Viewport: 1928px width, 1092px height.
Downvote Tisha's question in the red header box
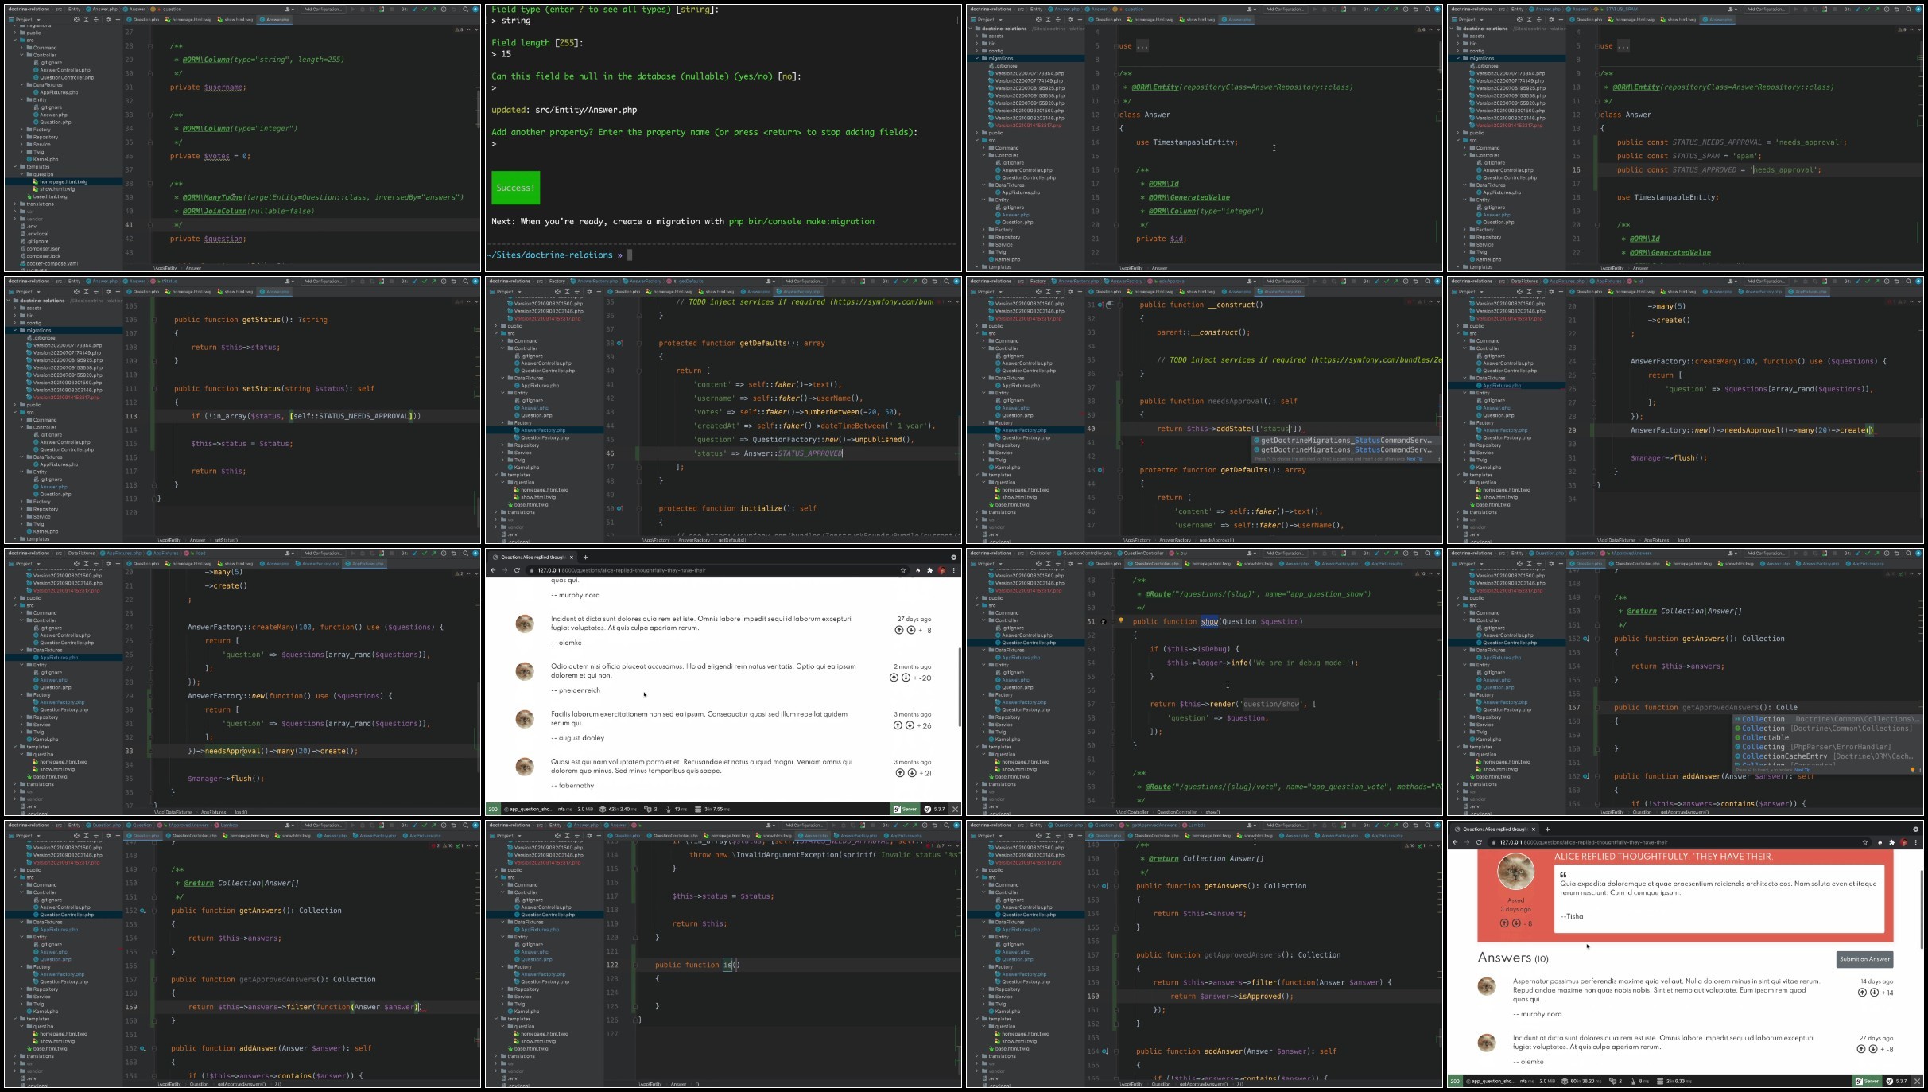pyautogui.click(x=1515, y=923)
